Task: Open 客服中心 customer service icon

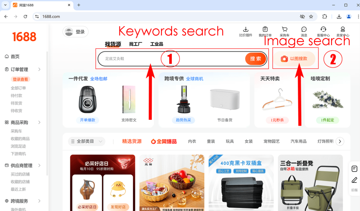Action: click(x=323, y=30)
